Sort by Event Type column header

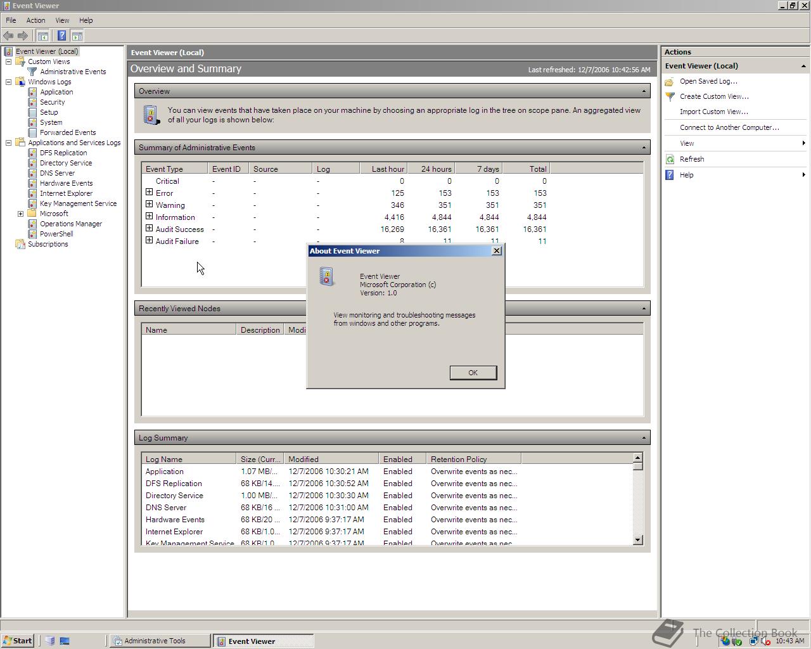tap(175, 169)
